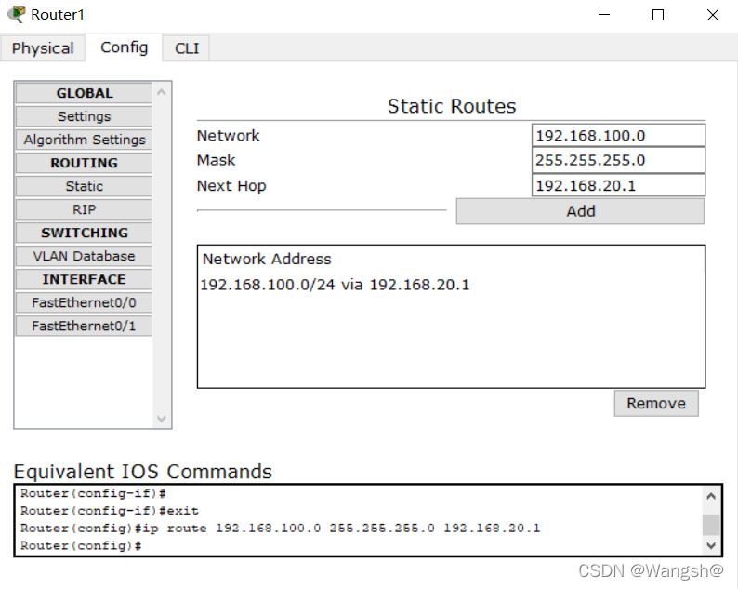
Task: Open the CLI tab
Action: [x=187, y=48]
